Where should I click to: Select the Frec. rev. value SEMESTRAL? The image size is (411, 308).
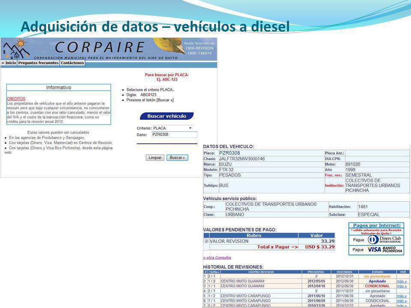point(359,175)
